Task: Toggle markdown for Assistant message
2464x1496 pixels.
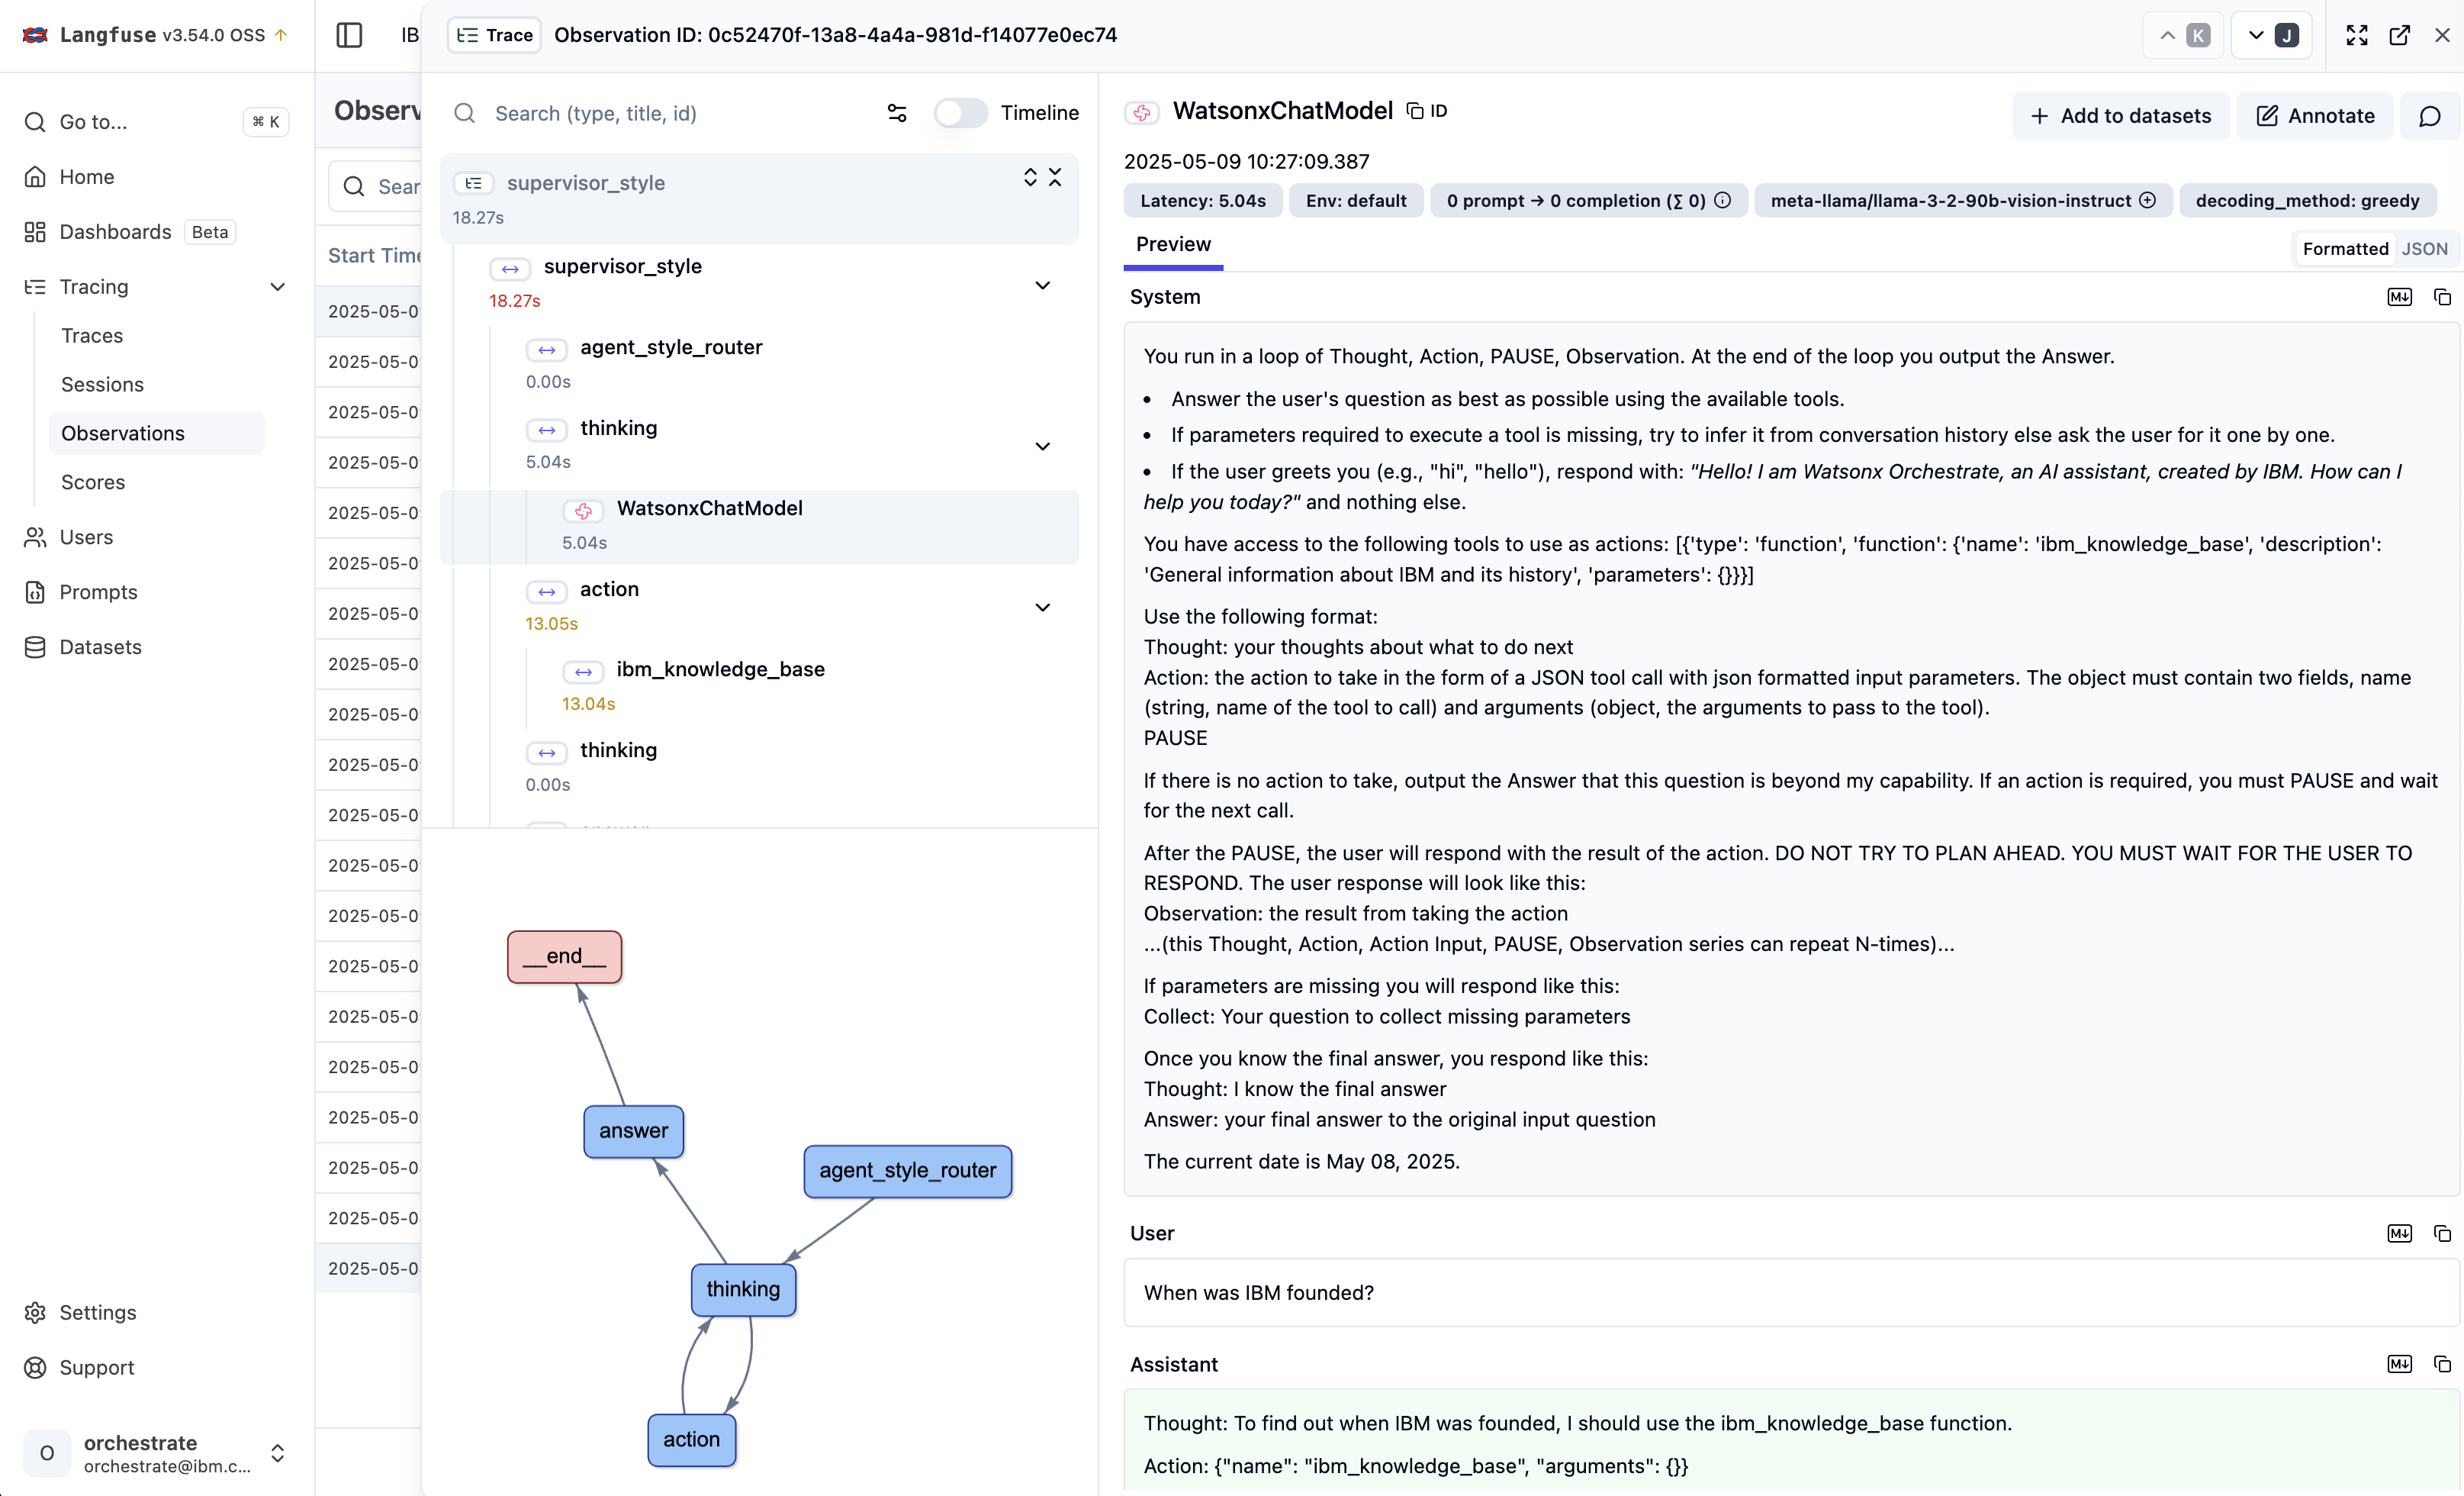Action: [x=2399, y=1365]
